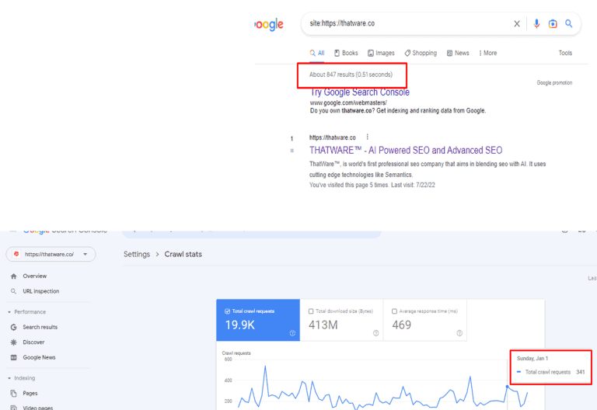Open help icon on Total crawl requests card
The width and height of the screenshot is (597, 410).
coord(292,333)
